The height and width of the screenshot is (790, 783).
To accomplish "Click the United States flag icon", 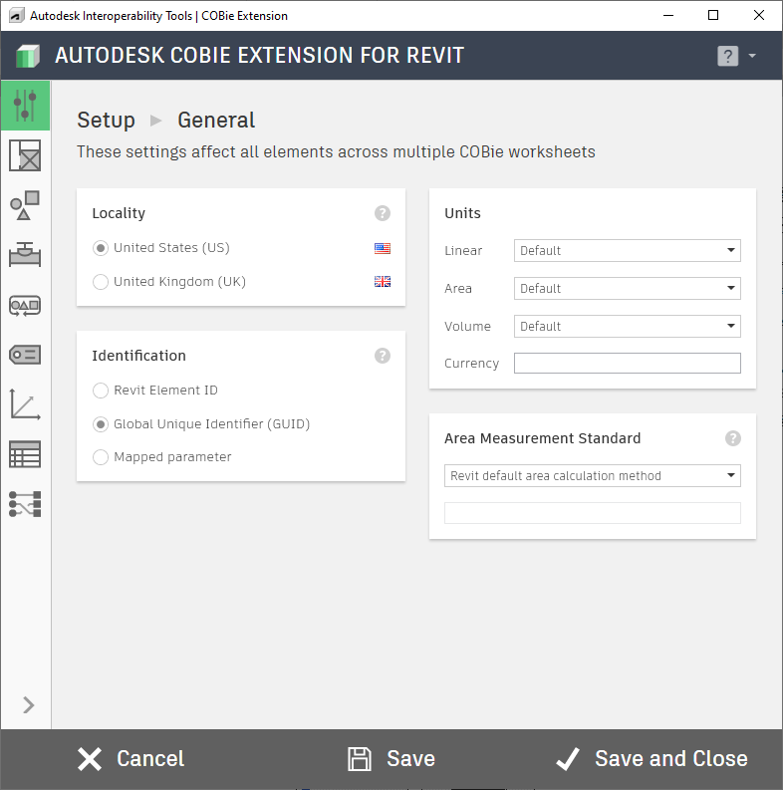I will 383,248.
